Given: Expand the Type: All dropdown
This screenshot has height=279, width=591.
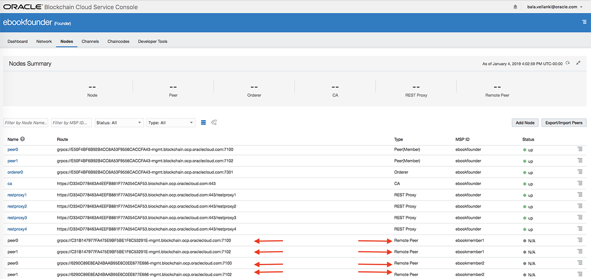Looking at the screenshot, I should pyautogui.click(x=170, y=123).
